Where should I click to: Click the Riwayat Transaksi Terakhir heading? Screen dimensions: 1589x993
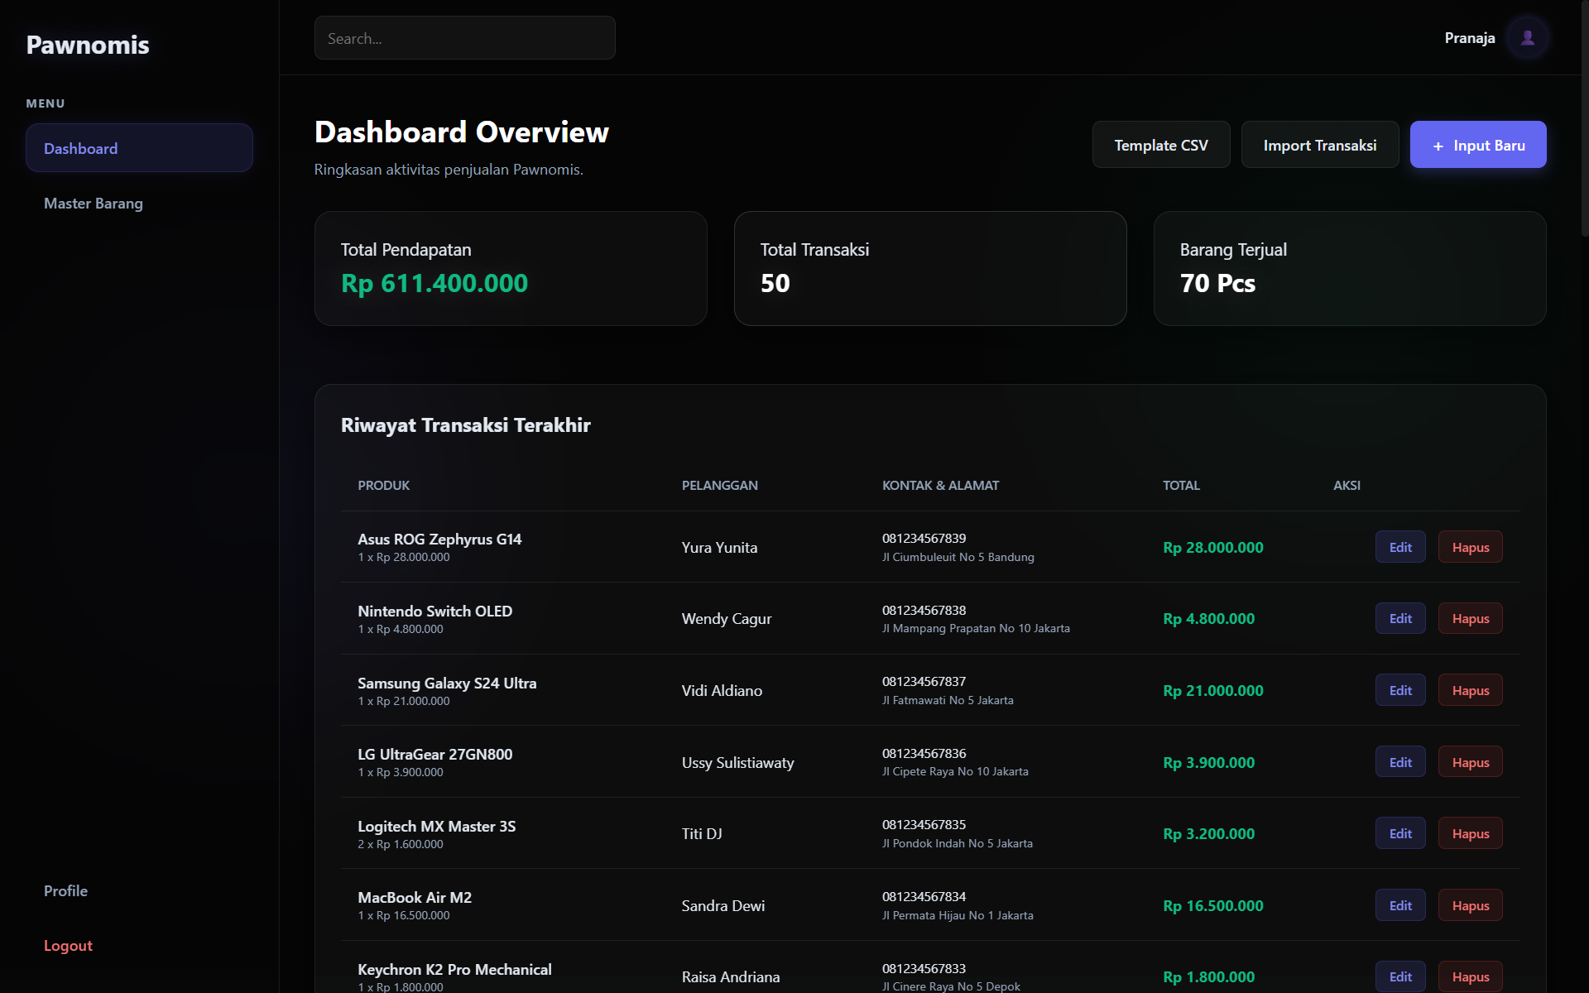pos(465,425)
